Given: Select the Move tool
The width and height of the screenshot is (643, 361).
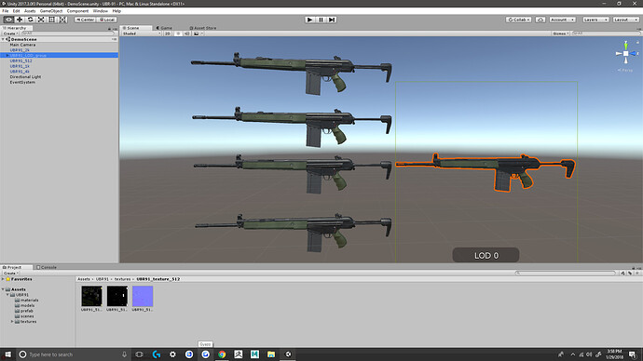Looking at the screenshot, I should pos(20,20).
